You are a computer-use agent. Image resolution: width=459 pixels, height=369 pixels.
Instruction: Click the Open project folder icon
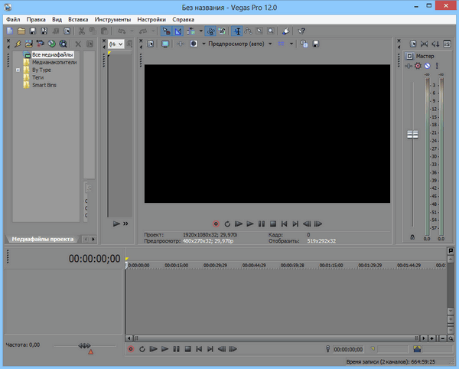pyautogui.click(x=21, y=31)
